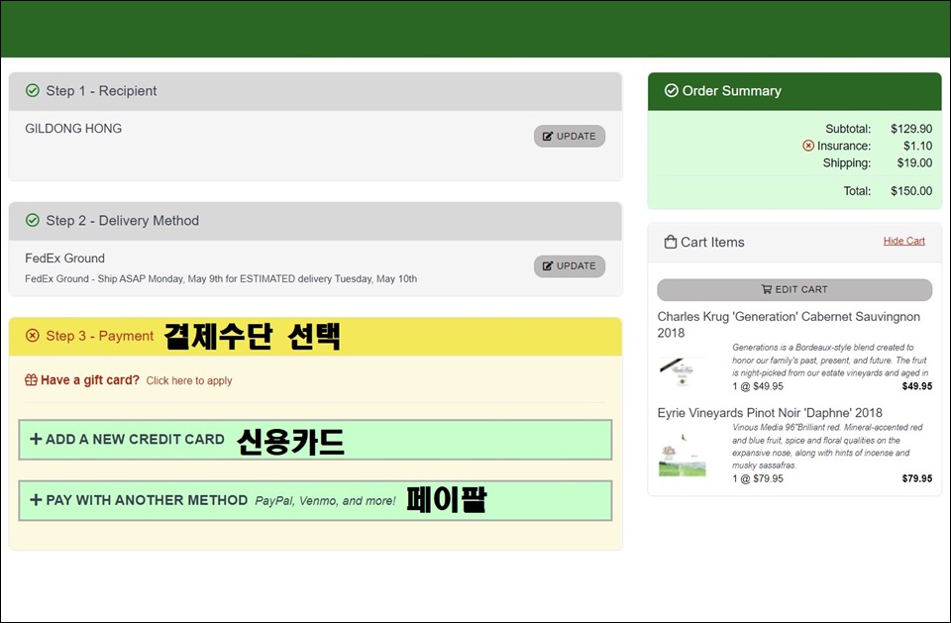Click the "1 @ $49.95" quantity text
Screen dimensions: 951x623
[x=758, y=386]
